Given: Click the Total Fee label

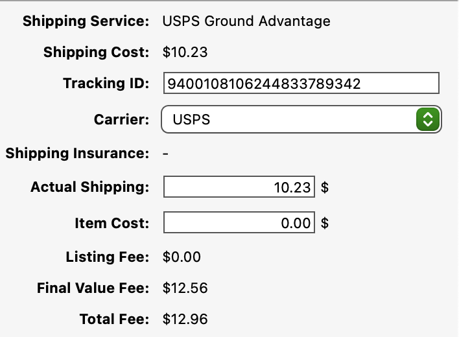Looking at the screenshot, I should point(114,320).
